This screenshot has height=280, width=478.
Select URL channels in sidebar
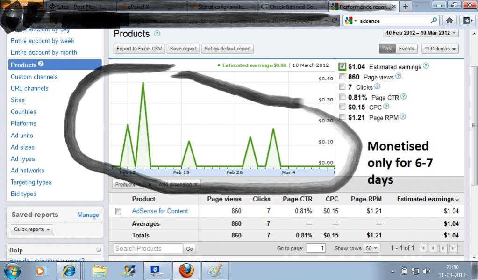(29, 88)
